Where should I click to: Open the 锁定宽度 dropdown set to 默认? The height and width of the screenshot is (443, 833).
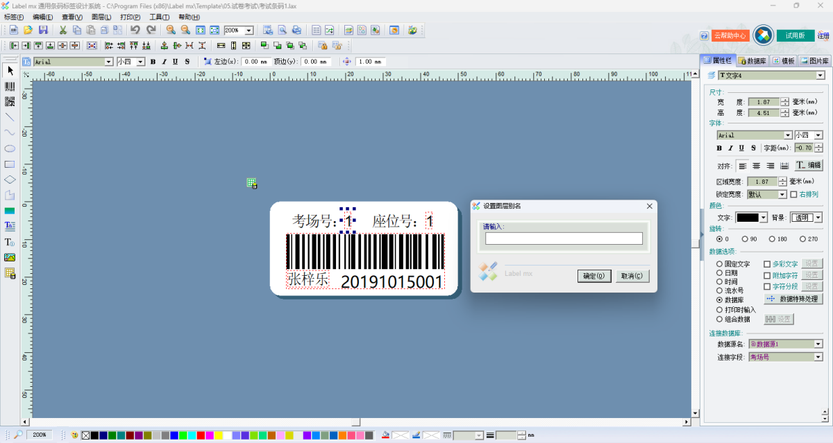tap(782, 195)
